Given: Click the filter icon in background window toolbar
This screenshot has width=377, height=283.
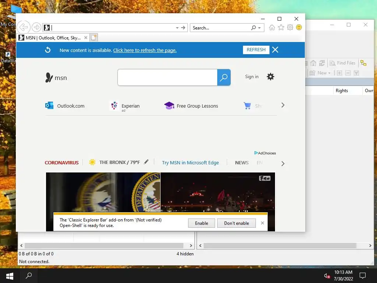Looking at the screenshot, I should click(x=356, y=73).
